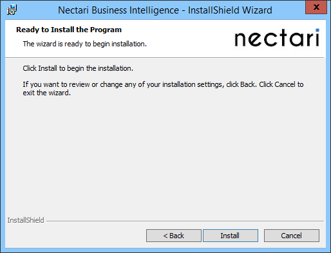Close the InstallShield Wizard window
331x253 pixels.
(x=316, y=7)
